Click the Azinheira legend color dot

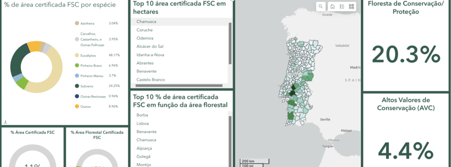(77, 23)
